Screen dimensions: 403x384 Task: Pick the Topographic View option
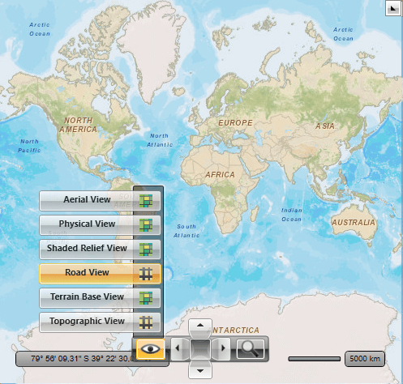pos(100,322)
